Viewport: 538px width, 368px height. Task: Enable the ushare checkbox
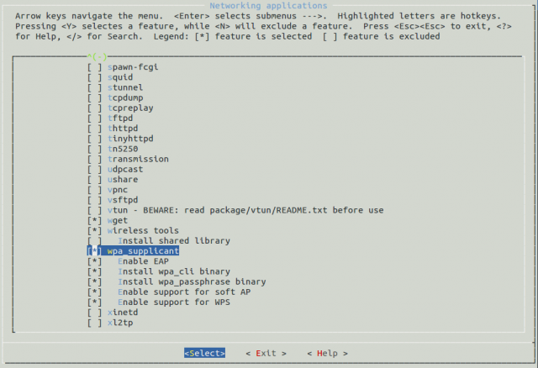click(x=94, y=180)
